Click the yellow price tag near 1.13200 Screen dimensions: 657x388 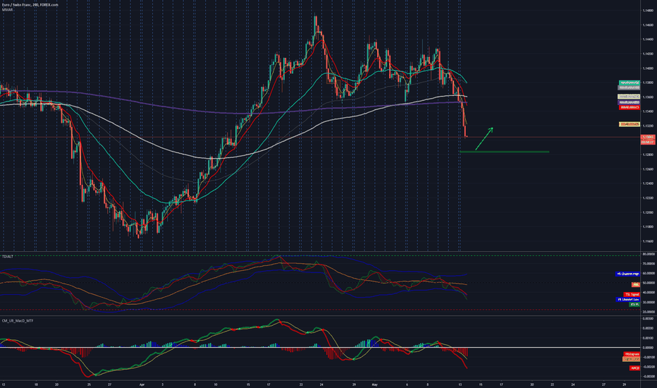630,124
